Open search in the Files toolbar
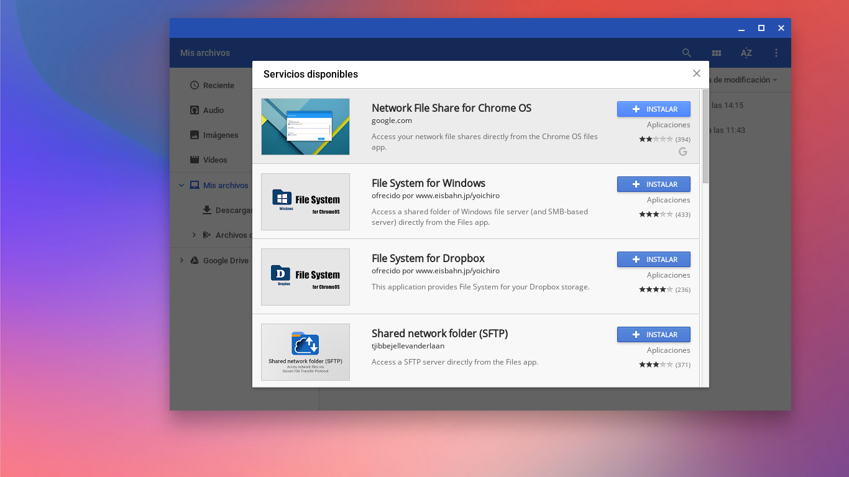The width and height of the screenshot is (849, 477). [686, 53]
